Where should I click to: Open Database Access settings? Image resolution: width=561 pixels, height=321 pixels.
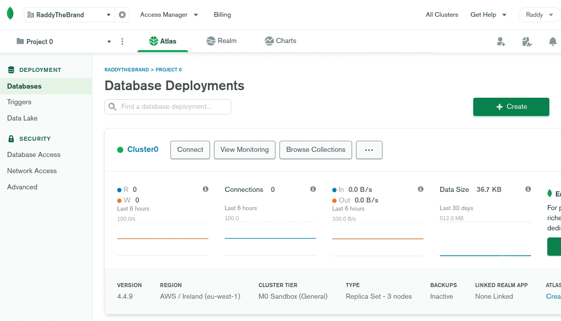(33, 154)
